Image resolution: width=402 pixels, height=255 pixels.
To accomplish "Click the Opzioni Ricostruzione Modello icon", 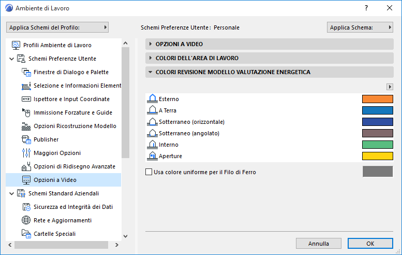I will [x=26, y=126].
